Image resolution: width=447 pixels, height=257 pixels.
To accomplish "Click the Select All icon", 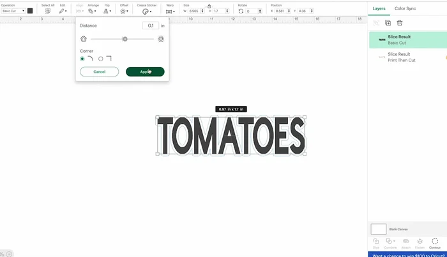I will 48,11.
